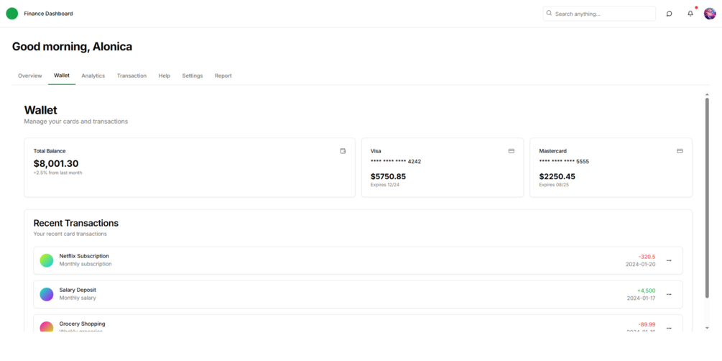
Task: Click the Netflix Subscription avatar icon
Action: [47, 260]
